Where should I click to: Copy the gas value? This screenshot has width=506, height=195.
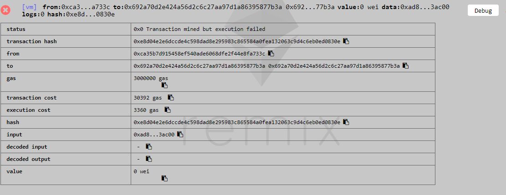164,85
